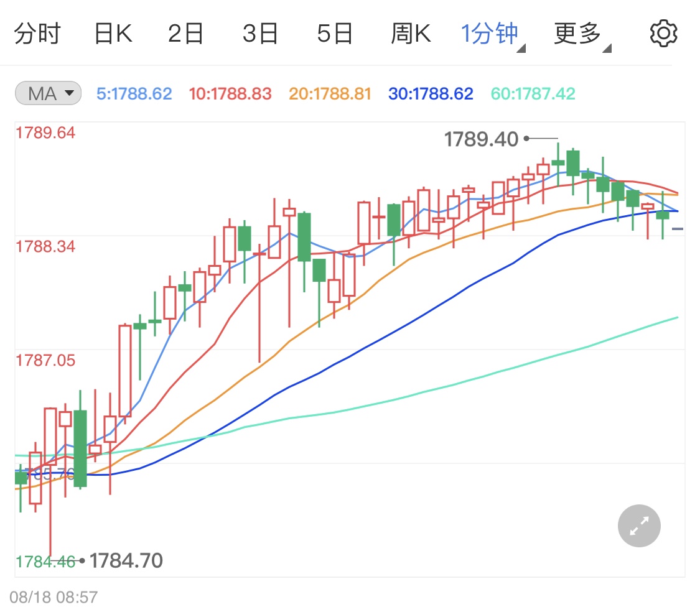Click the candlestick at the 1789.40 high
700x612 pixels.
point(558,164)
